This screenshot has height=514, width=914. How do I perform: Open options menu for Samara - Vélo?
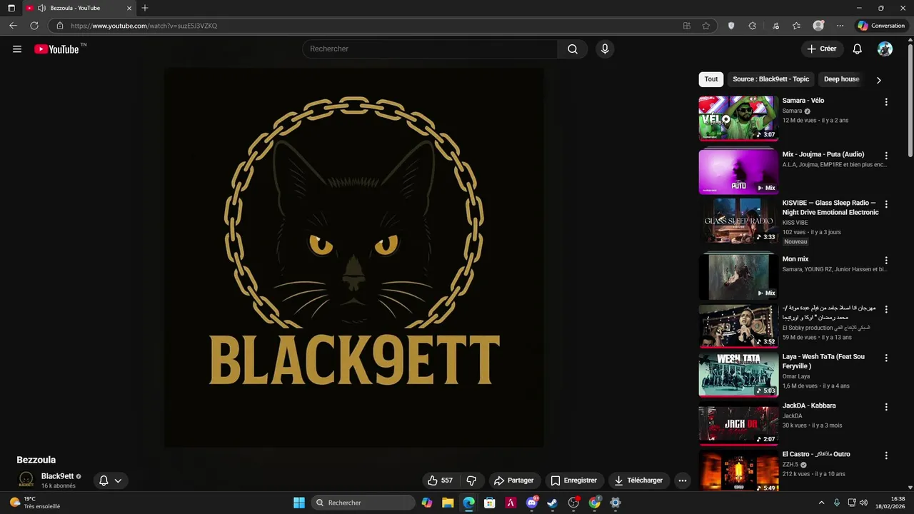[x=886, y=102]
